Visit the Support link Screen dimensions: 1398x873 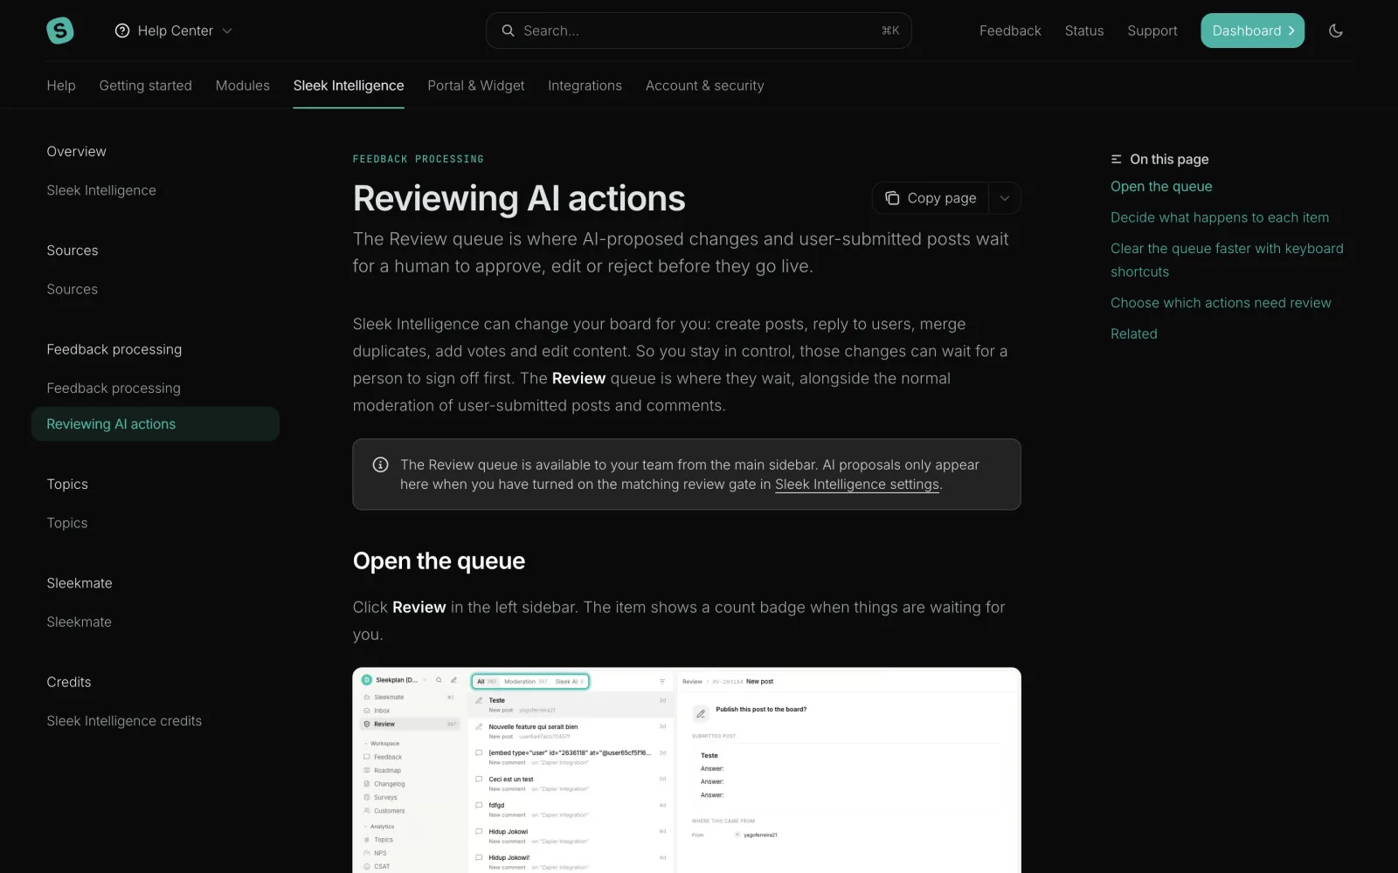click(x=1152, y=31)
